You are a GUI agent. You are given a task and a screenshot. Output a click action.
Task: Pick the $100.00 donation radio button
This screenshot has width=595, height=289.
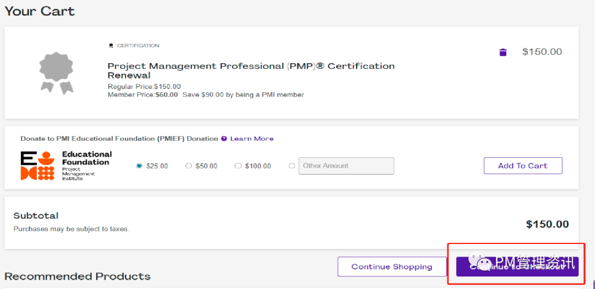[238, 166]
